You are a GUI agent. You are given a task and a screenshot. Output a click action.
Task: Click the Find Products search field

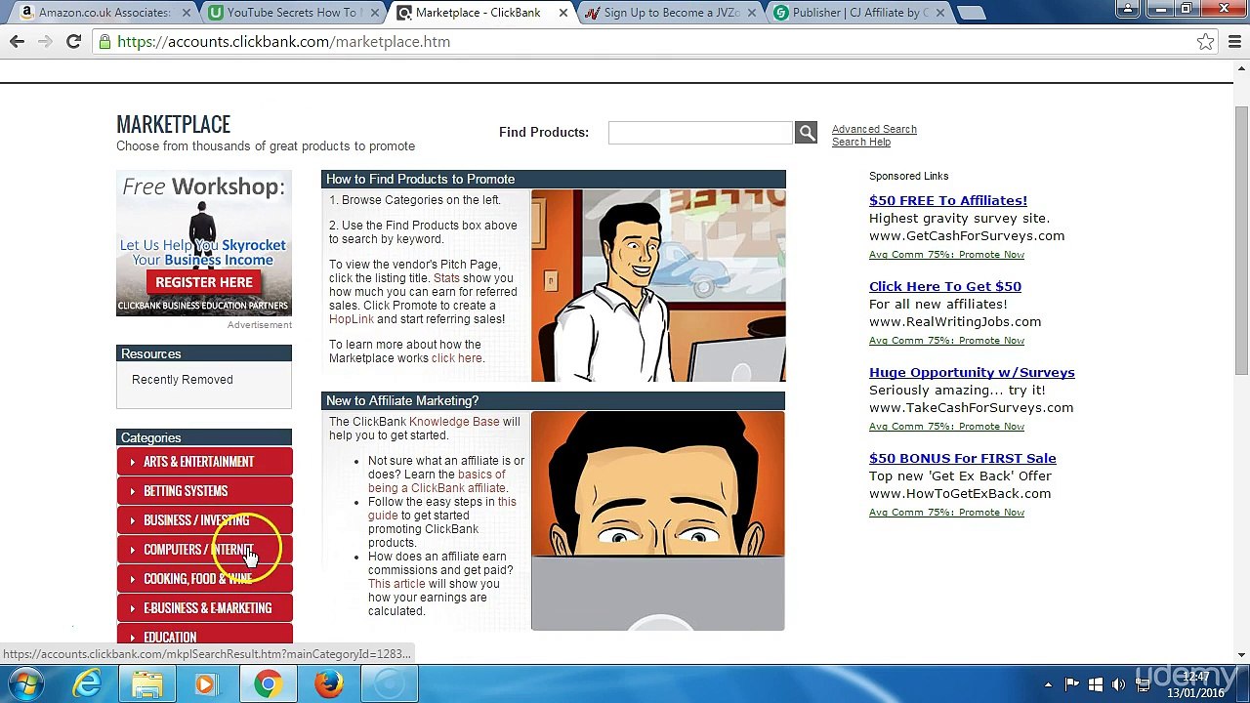click(700, 132)
